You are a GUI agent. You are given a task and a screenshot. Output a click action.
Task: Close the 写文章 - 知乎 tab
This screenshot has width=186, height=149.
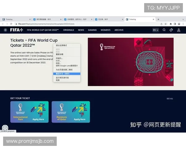[x=122, y=19]
